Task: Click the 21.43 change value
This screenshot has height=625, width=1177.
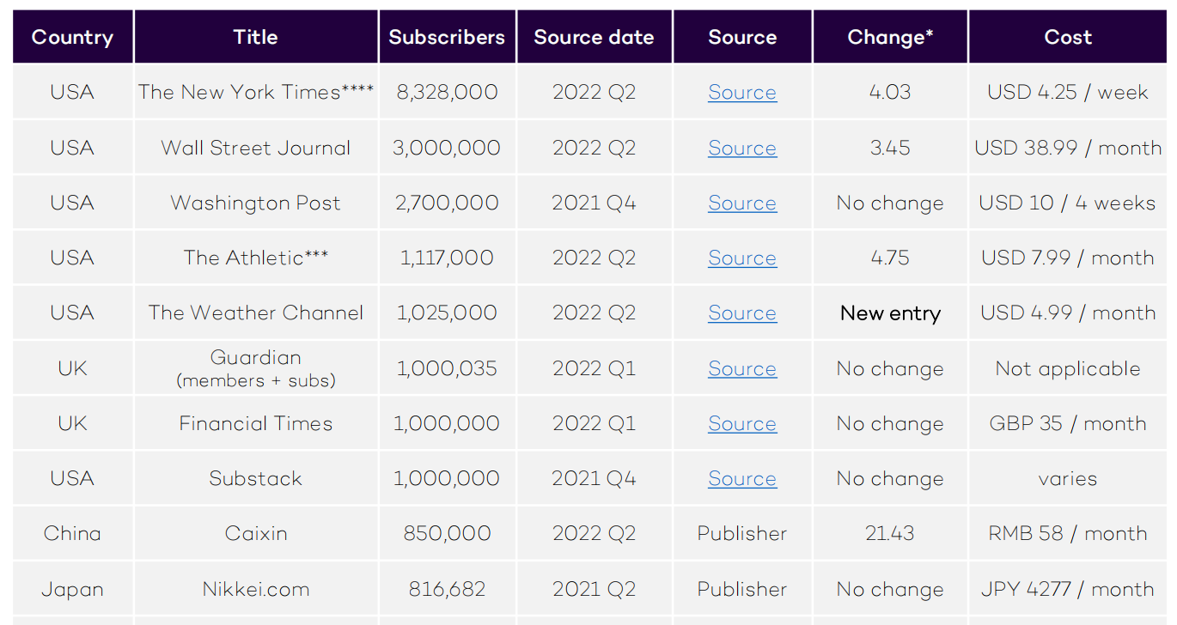Action: (890, 532)
